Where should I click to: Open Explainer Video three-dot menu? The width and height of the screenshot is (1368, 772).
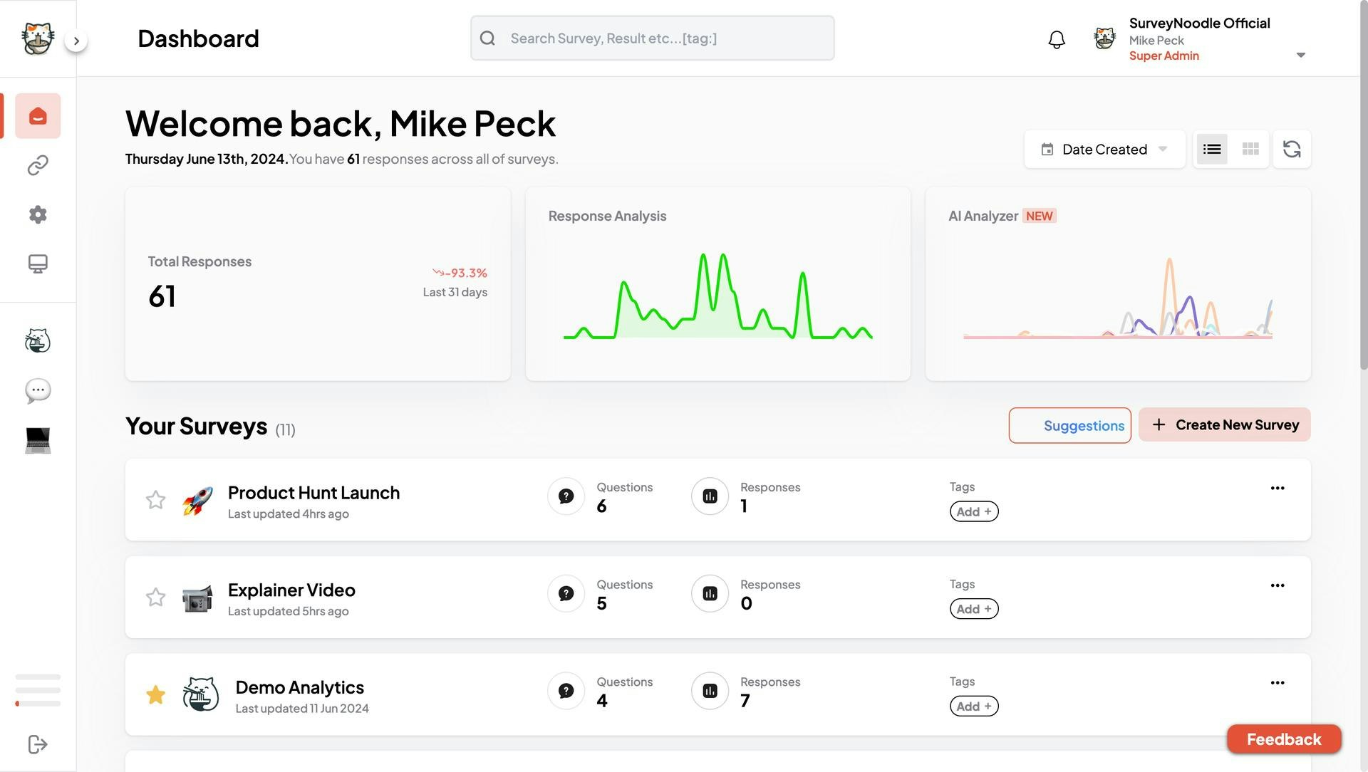1278,585
